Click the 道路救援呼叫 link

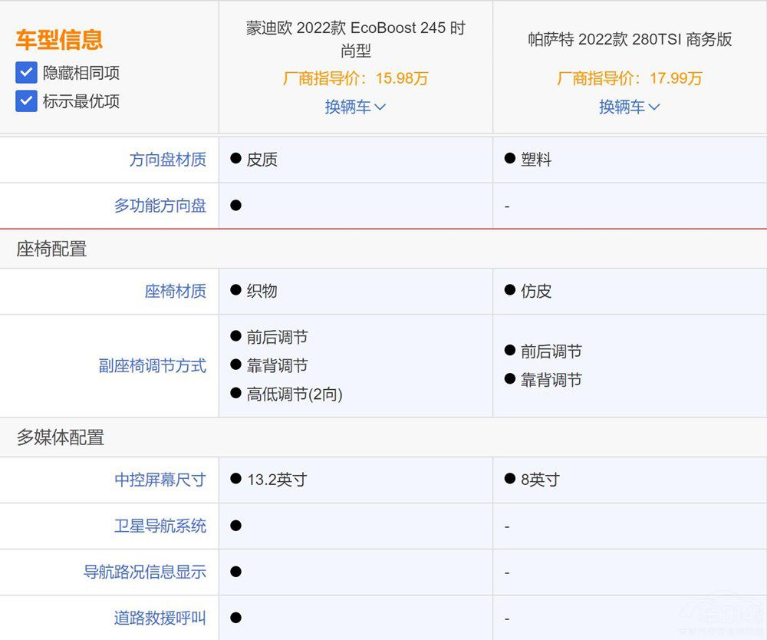160,618
